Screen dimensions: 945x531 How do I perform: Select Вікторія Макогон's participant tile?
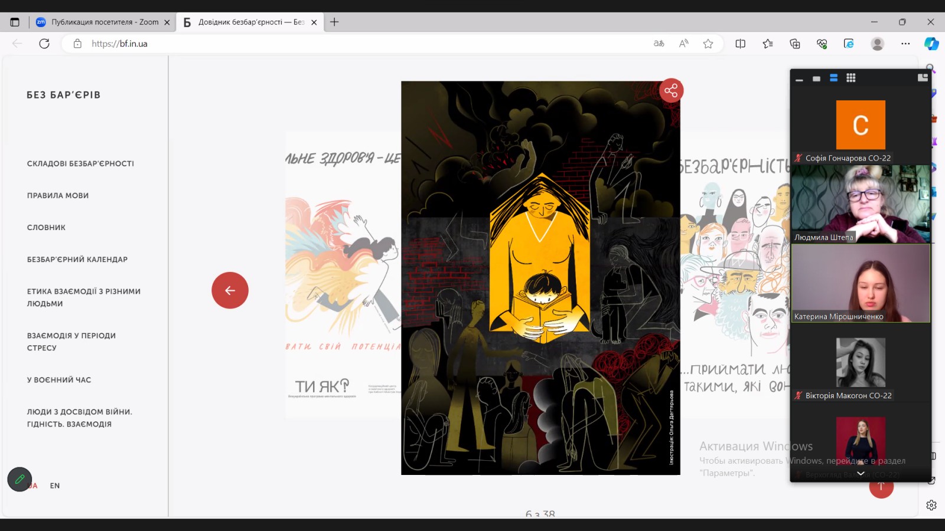pos(861,362)
